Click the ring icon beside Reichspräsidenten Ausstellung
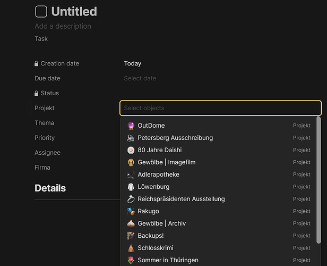Image resolution: width=327 pixels, height=266 pixels. [131, 199]
